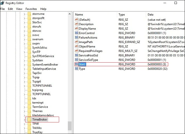Viewport: 185px width, 134px height.
Task: Expand the TCPIPTUNNEL key
Action: [x=25, y=94]
